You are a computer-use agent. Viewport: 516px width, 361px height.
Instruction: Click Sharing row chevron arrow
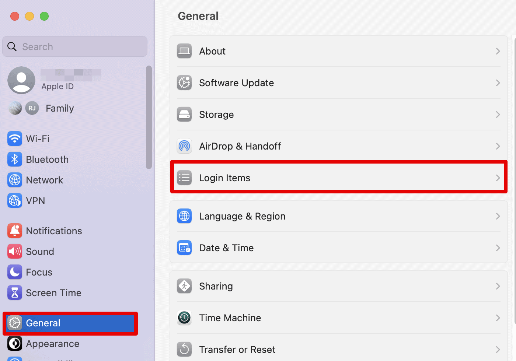pos(498,286)
